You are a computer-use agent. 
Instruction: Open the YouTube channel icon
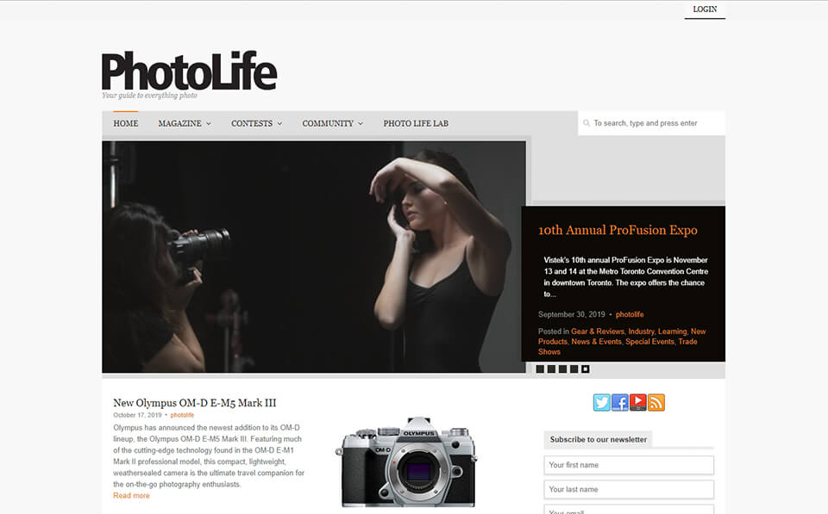click(x=637, y=402)
